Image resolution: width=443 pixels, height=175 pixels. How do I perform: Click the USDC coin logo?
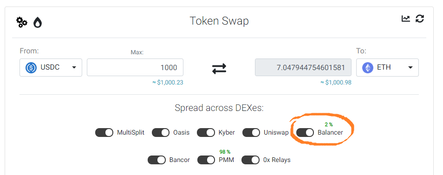(x=31, y=68)
